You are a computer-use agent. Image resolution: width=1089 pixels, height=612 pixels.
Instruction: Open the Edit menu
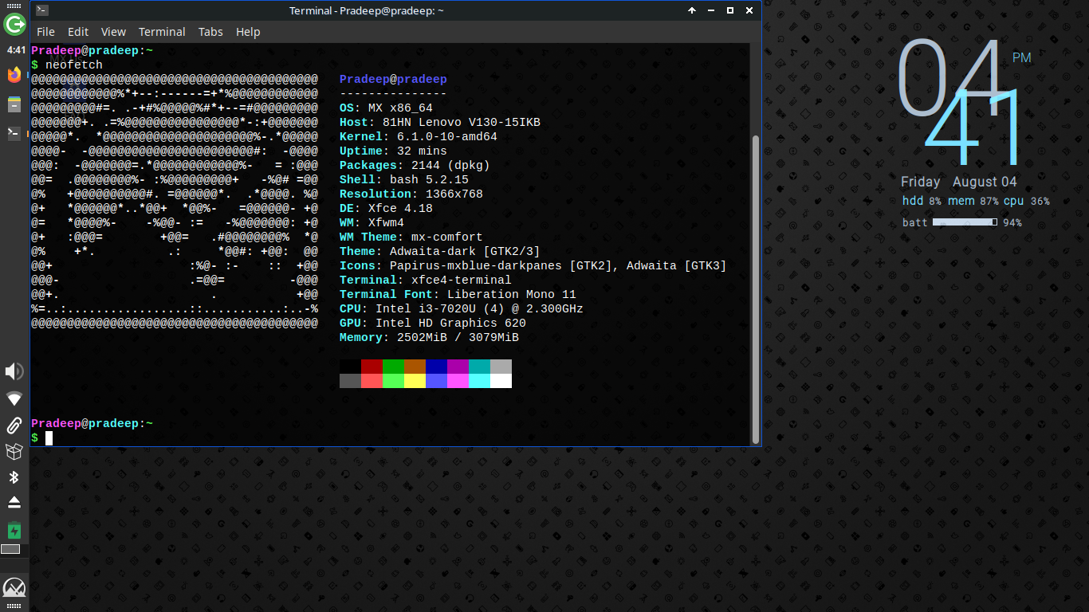pos(78,32)
